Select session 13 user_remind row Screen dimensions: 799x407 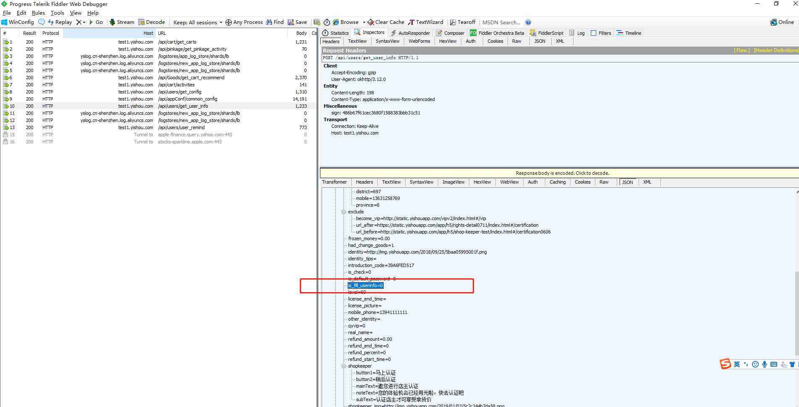click(x=158, y=127)
